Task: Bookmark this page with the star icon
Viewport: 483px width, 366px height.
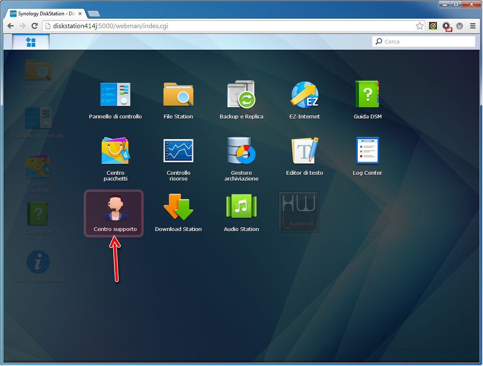Action: (x=420, y=26)
